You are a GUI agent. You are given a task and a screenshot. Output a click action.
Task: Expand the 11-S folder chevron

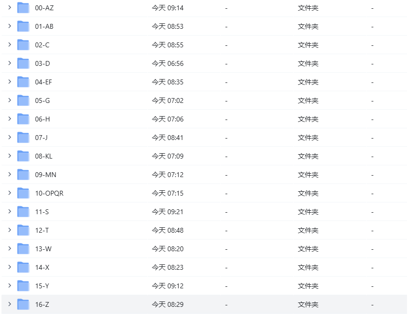(9, 211)
